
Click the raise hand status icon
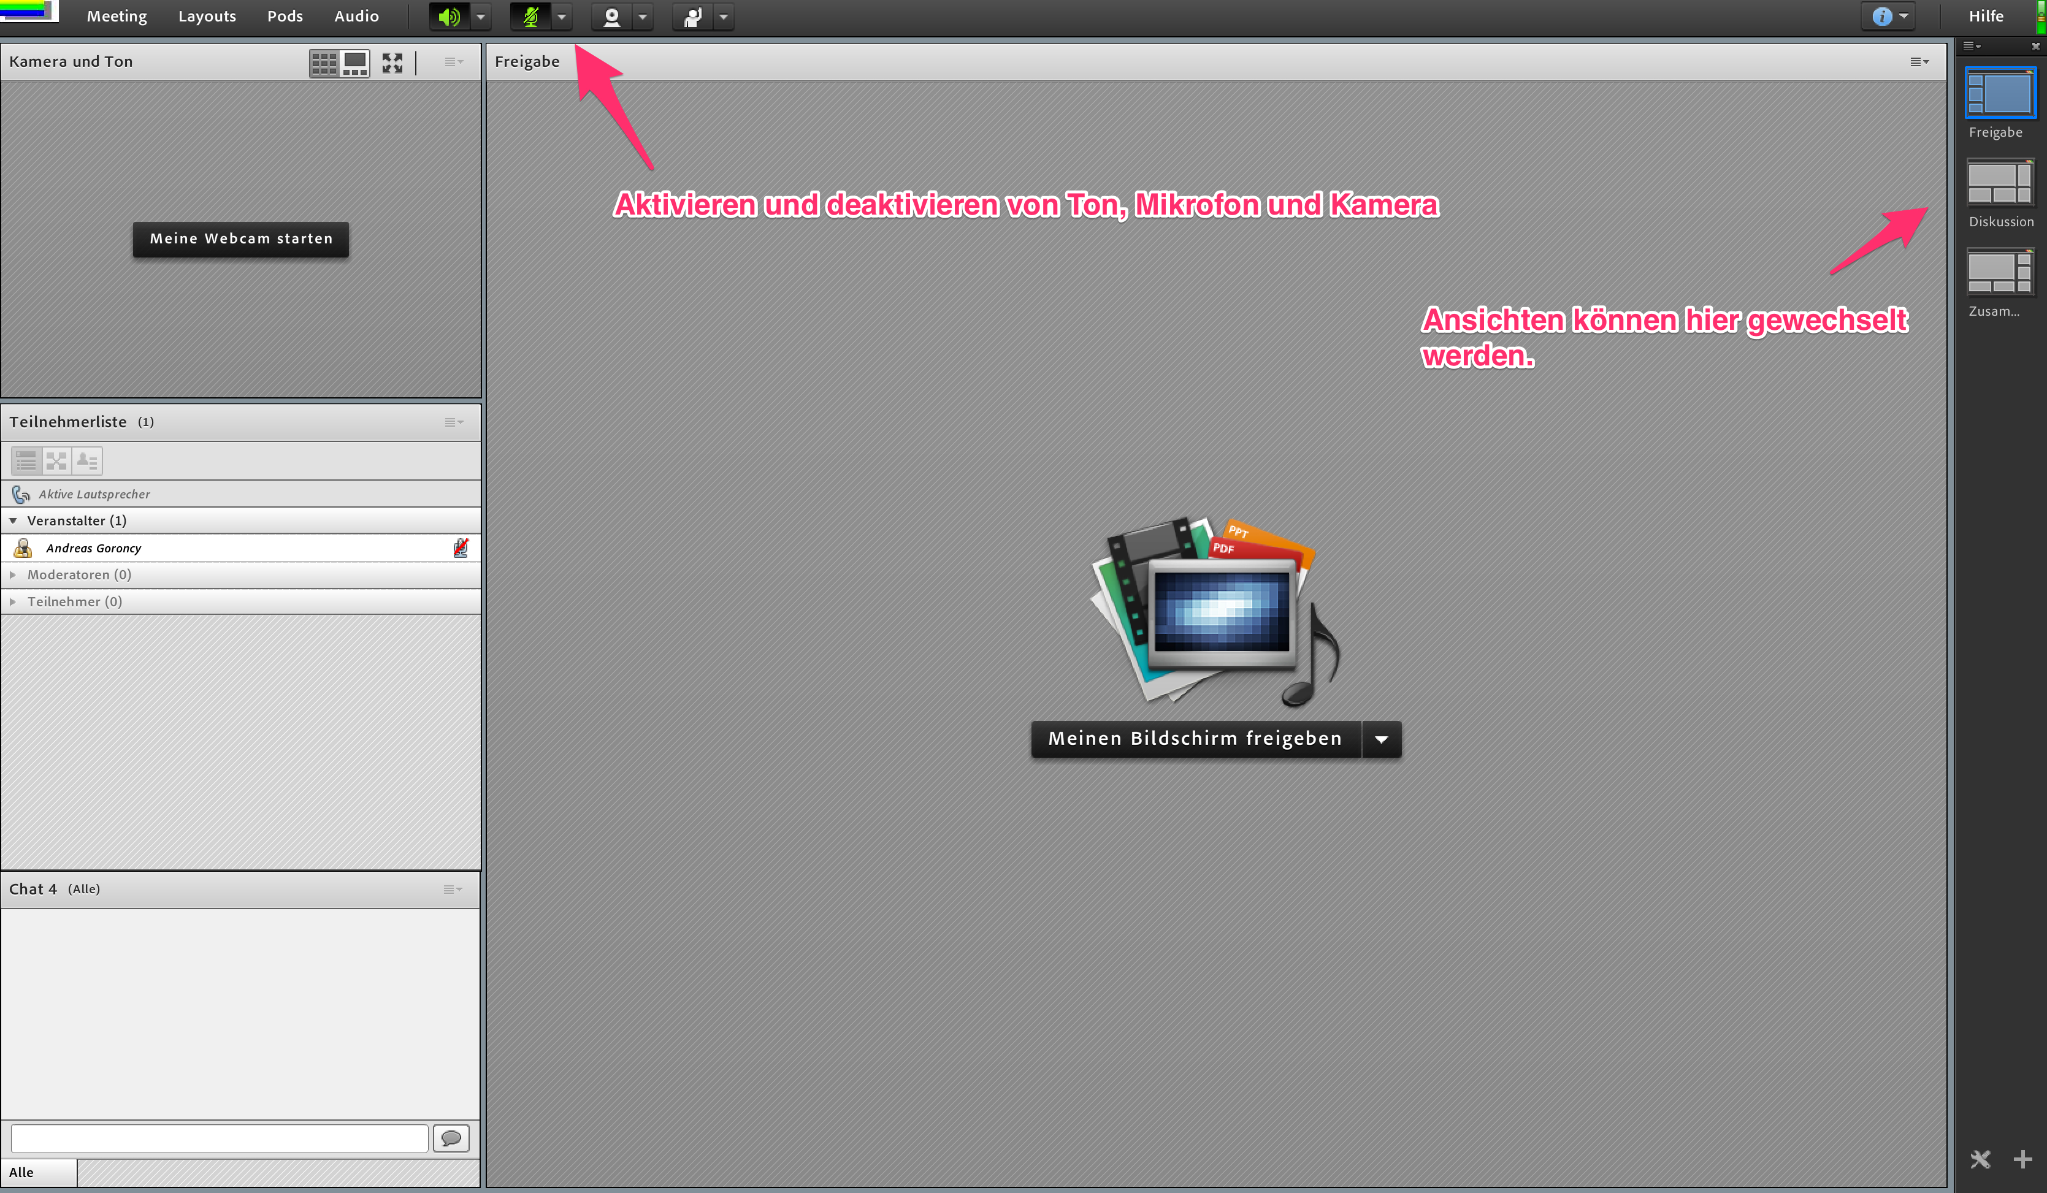(692, 16)
